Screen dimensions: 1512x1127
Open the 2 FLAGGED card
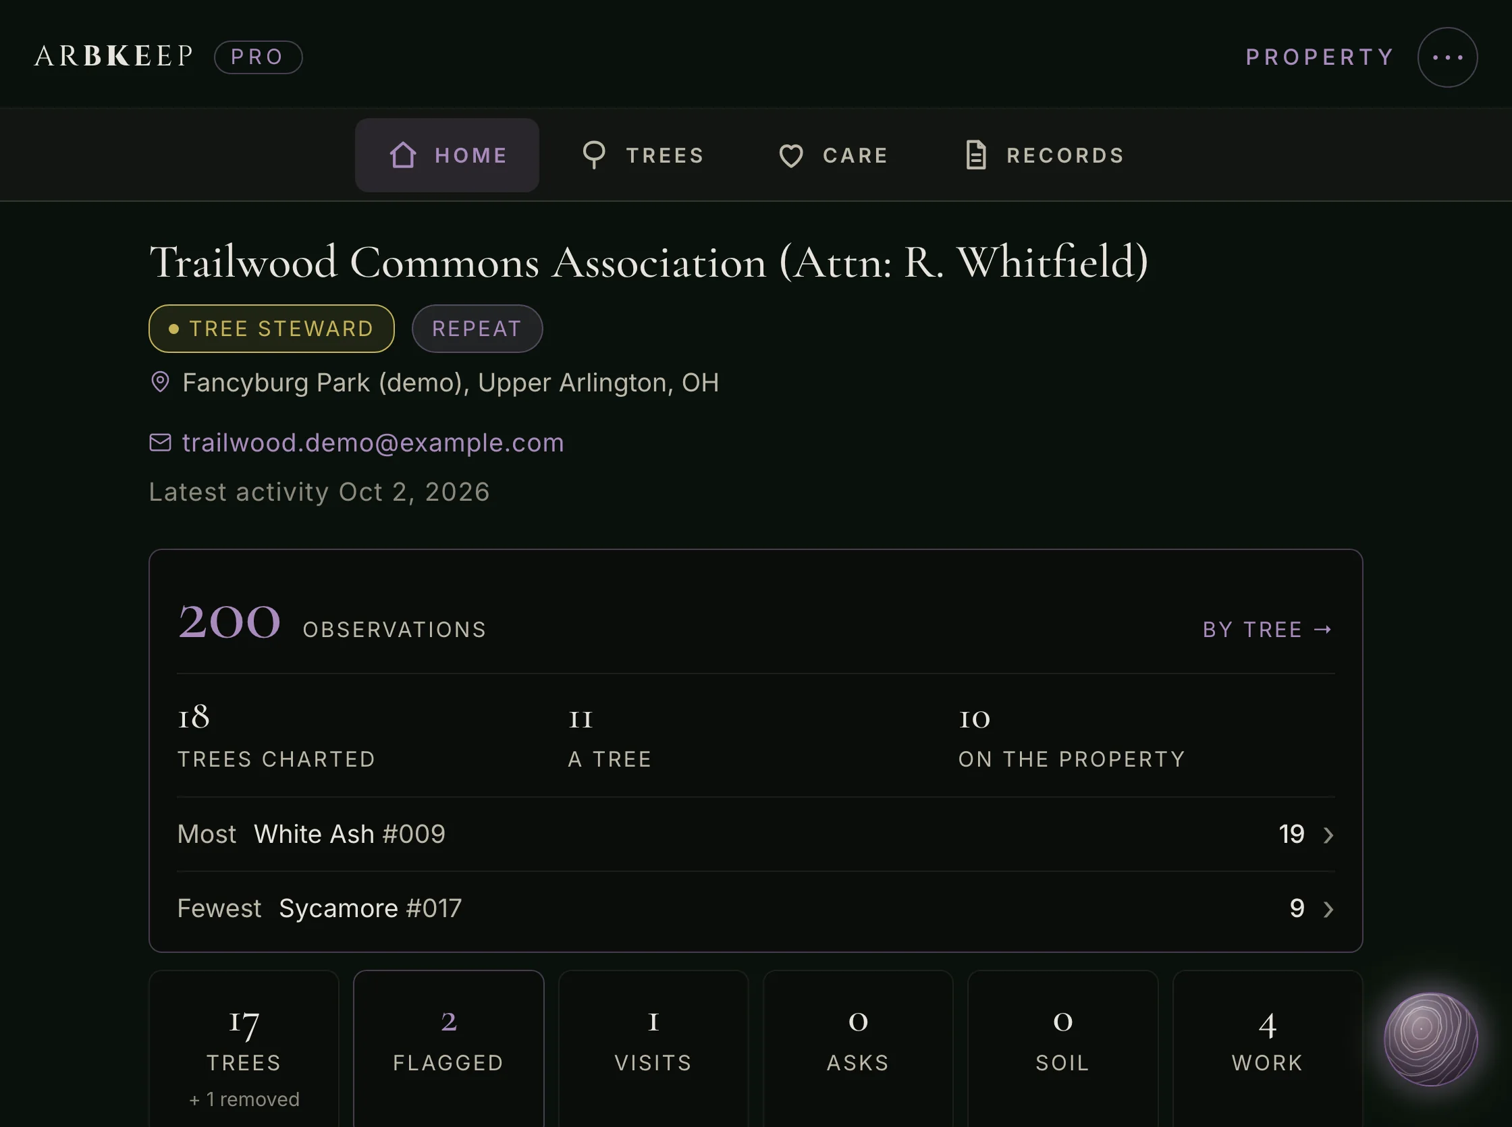point(449,1049)
